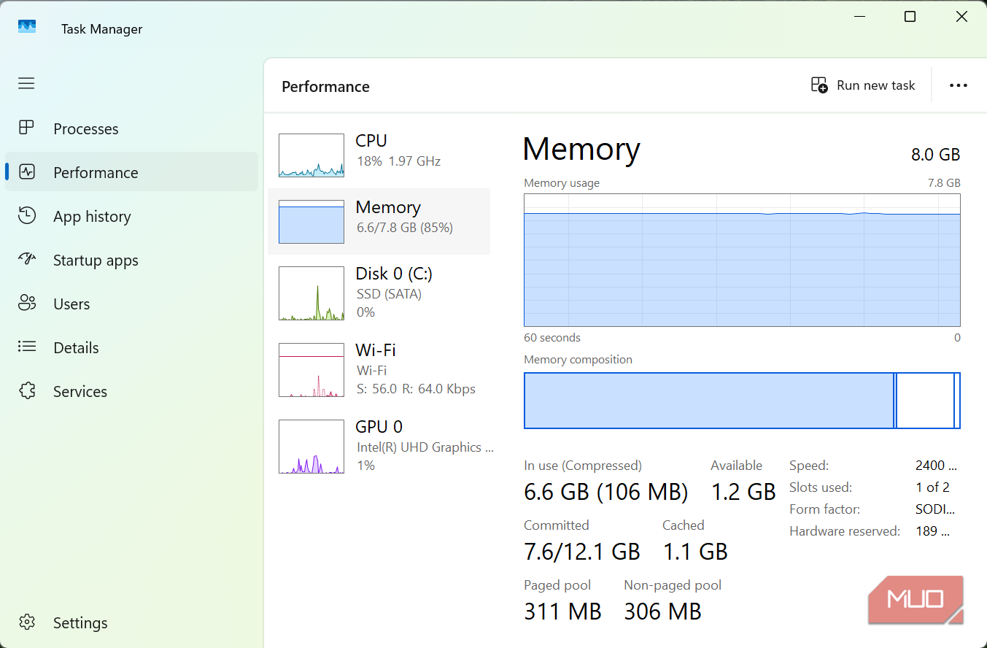Switch to the Startup apps label
Screen dimensions: 987x648
(96, 261)
